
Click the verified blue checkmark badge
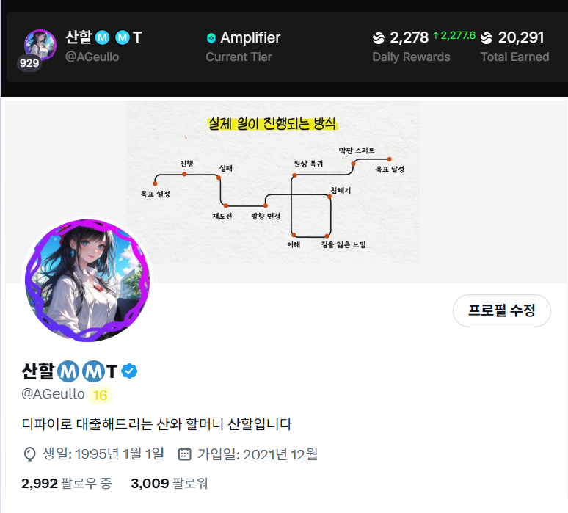point(129,371)
